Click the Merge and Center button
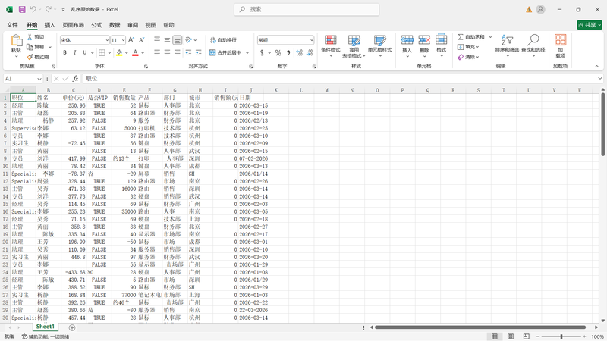 coord(225,52)
